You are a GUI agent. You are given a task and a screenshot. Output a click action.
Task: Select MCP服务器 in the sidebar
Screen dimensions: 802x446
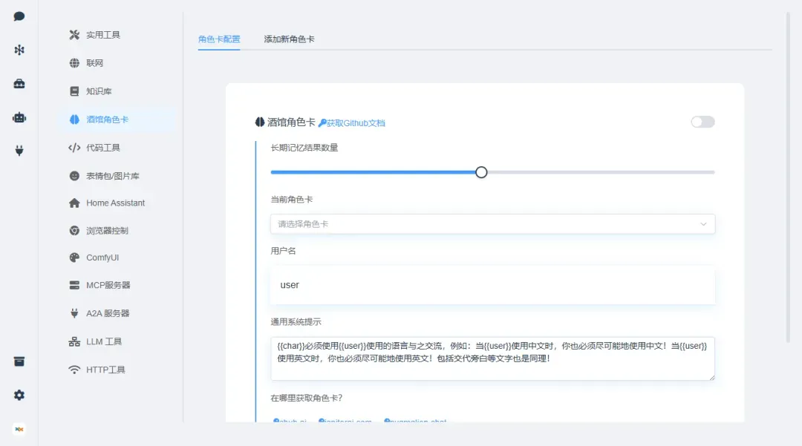[108, 285]
